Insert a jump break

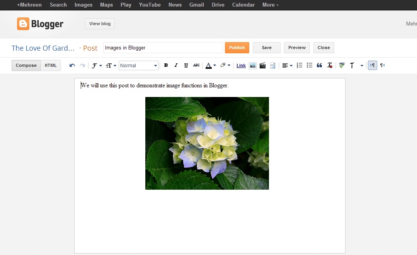click(x=272, y=65)
